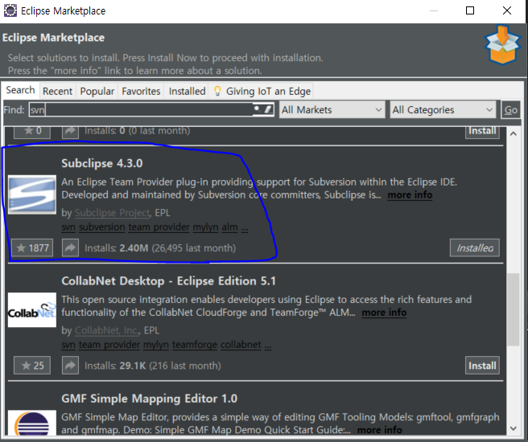Open the Giving IoT an Edge tab
This screenshot has height=442, width=528.
pos(262,91)
